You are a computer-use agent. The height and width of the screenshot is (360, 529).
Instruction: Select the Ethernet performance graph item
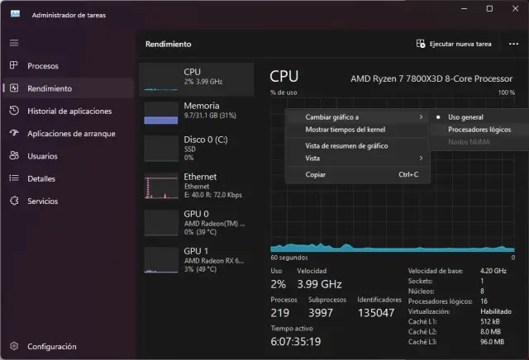[x=196, y=186]
